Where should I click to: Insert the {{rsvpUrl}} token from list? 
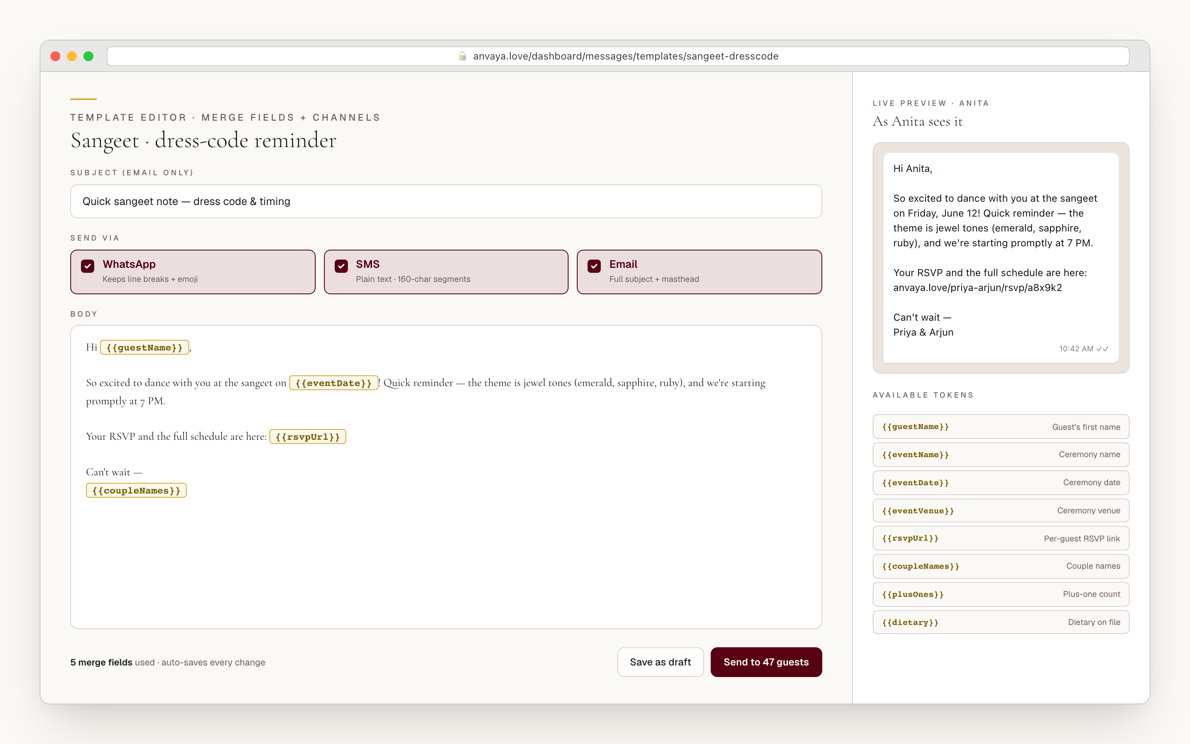coord(1001,538)
